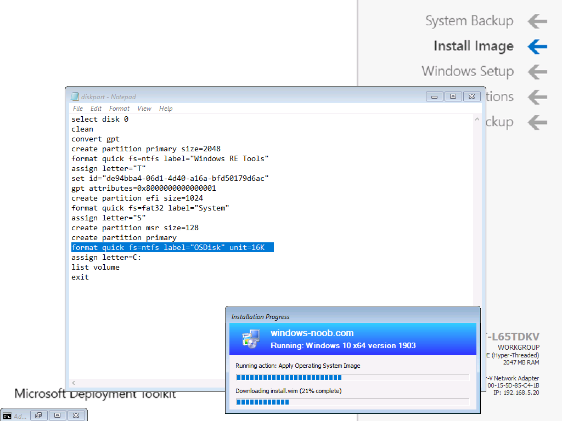Open the File menu in Notepad
This screenshot has width=562, height=421.
pos(78,109)
